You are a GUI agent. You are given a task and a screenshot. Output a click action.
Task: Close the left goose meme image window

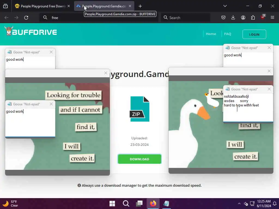click(x=106, y=73)
